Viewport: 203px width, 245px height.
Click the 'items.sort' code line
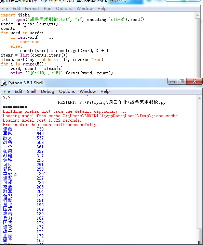click(x=52, y=60)
